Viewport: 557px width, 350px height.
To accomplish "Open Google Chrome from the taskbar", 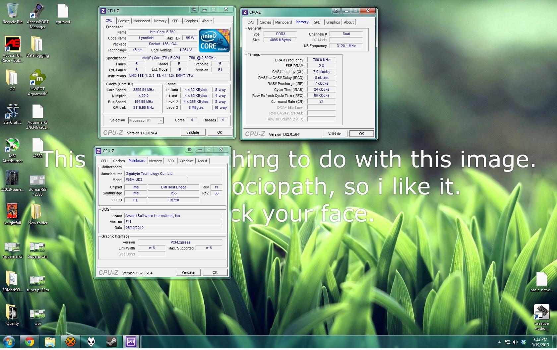I will click(x=30, y=342).
